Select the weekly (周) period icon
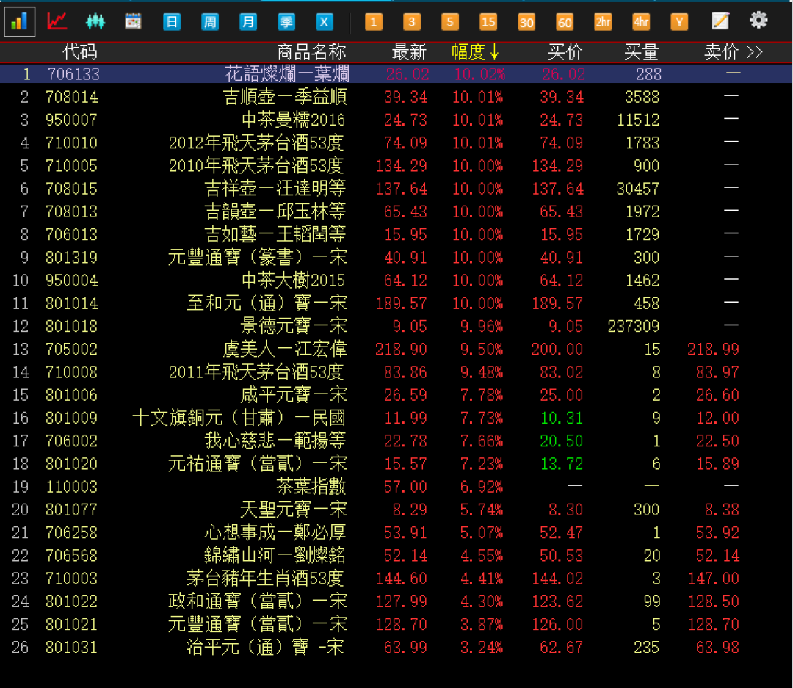This screenshot has width=793, height=688. (210, 22)
